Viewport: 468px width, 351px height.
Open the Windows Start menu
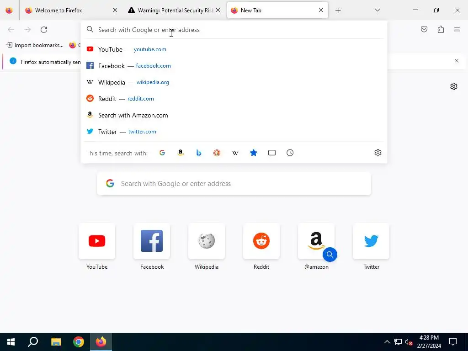(11, 342)
